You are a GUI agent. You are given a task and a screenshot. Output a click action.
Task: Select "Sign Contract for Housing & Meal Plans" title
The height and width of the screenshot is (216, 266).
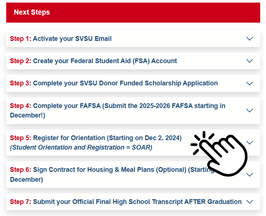tap(110, 170)
